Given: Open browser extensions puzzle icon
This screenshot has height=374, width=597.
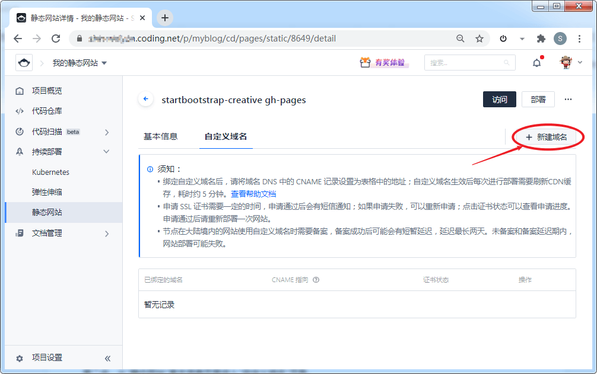Looking at the screenshot, I should point(541,39).
